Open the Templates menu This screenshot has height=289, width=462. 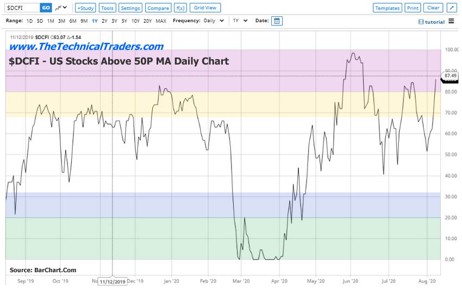pyautogui.click(x=388, y=8)
